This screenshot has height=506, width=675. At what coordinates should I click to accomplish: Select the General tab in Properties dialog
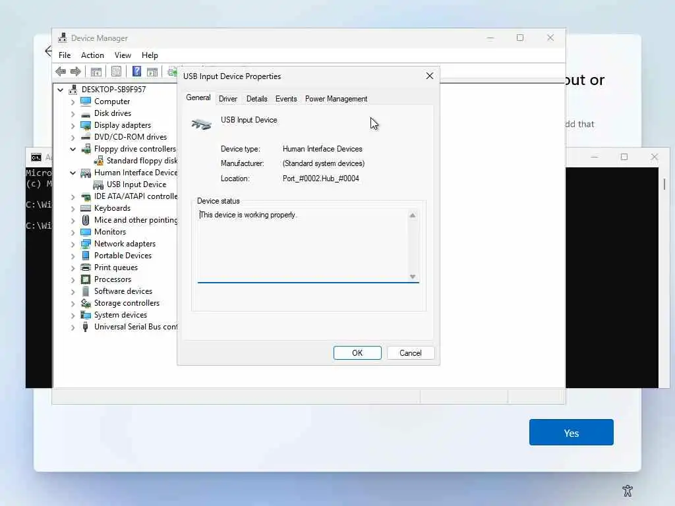click(x=198, y=98)
